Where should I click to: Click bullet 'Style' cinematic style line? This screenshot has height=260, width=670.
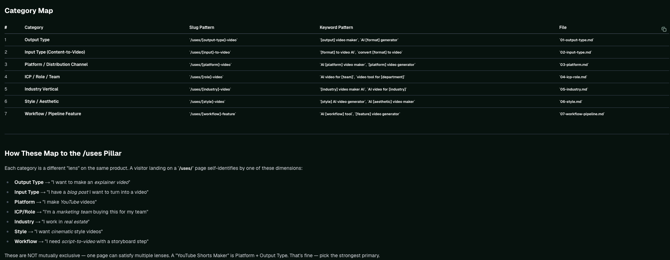point(58,231)
